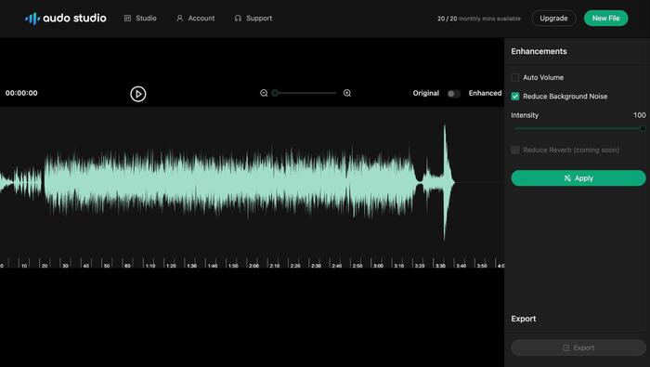Click the Enhanced label
This screenshot has height=367, width=650.
click(x=485, y=93)
